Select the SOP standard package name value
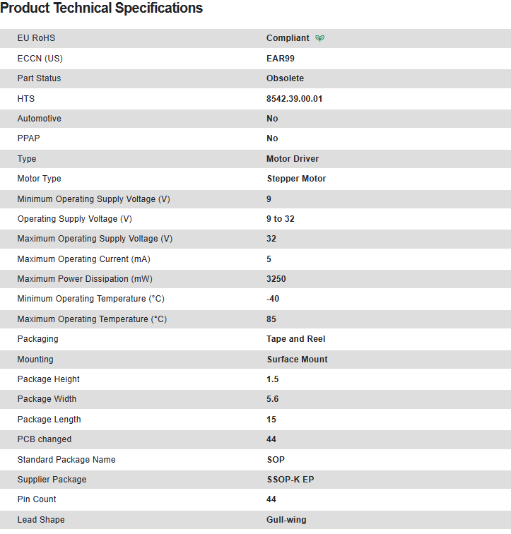This screenshot has height=534, width=511. pos(276,460)
